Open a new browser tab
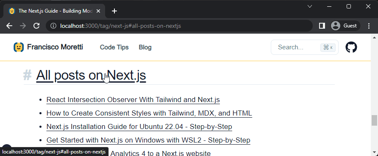Screen dimensions: 378x156 tap(114, 11)
